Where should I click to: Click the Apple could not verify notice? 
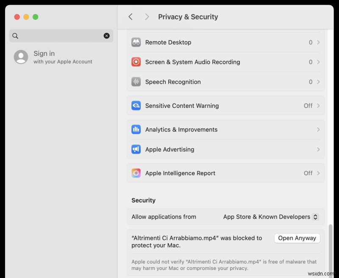pos(224,265)
